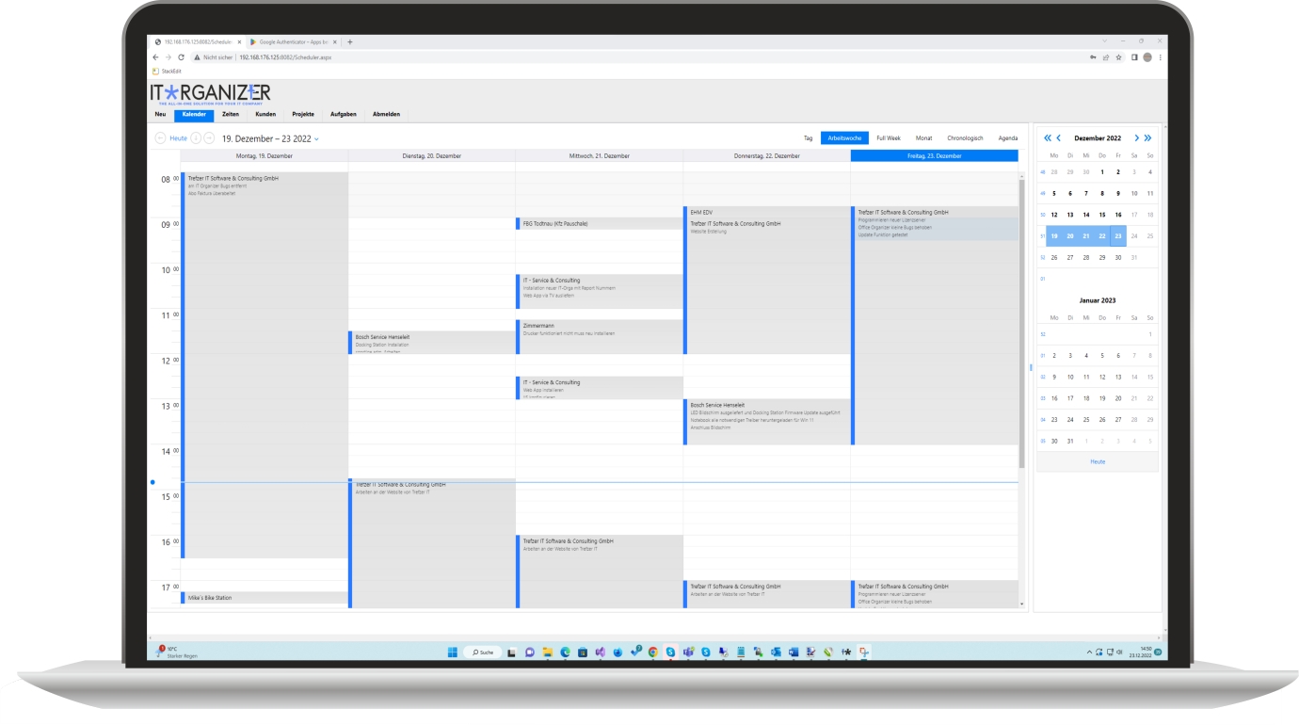Open the StackEdit bookmark

pyautogui.click(x=168, y=71)
